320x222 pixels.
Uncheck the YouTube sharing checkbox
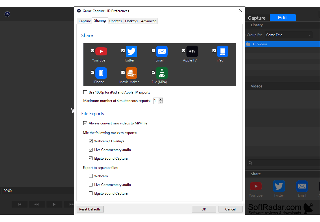coord(93,51)
